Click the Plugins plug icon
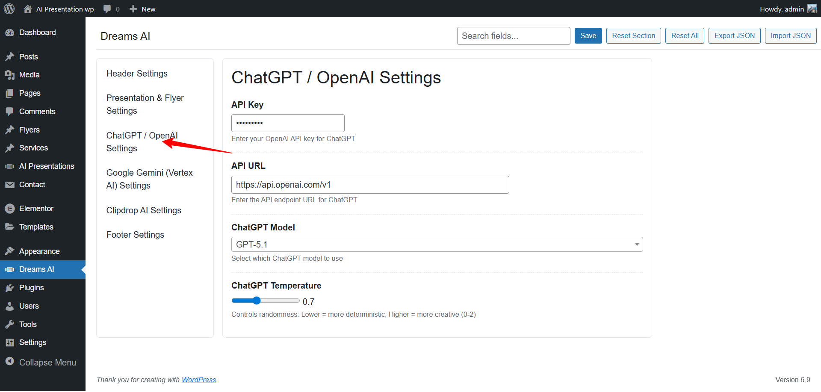Image resolution: width=821 pixels, height=392 pixels. coord(10,288)
